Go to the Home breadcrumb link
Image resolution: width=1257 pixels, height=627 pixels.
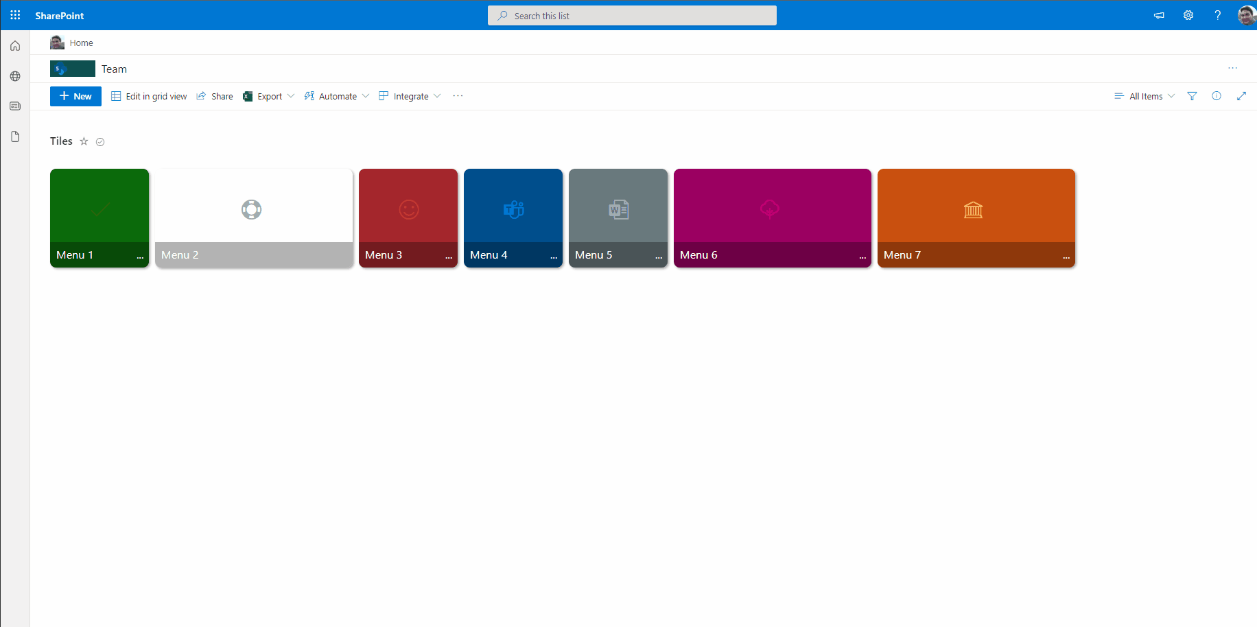[81, 43]
